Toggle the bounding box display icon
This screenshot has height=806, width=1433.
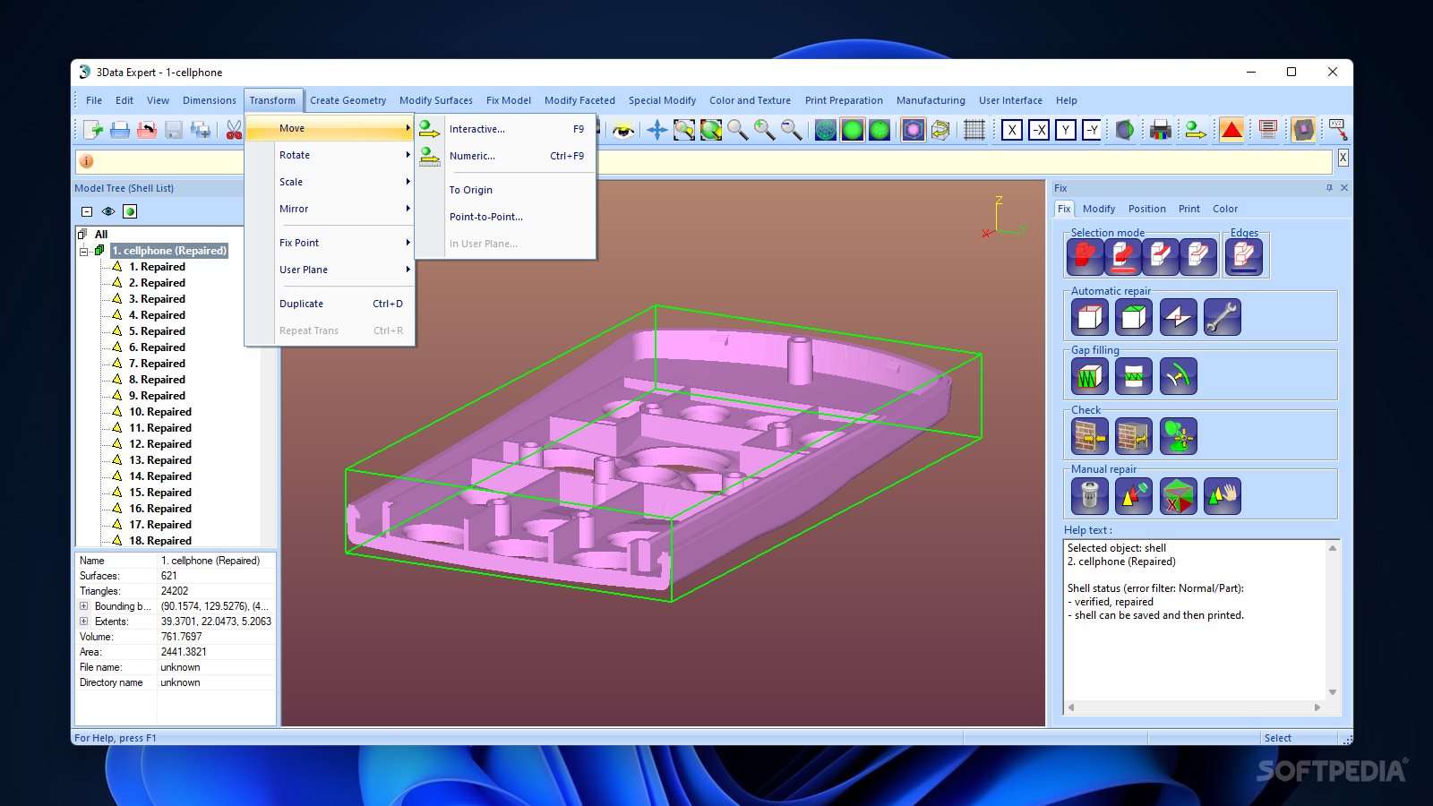tap(913, 130)
